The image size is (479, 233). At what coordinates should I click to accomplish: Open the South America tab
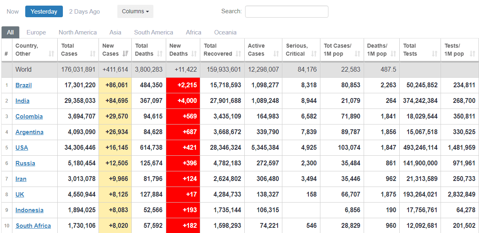[153, 32]
